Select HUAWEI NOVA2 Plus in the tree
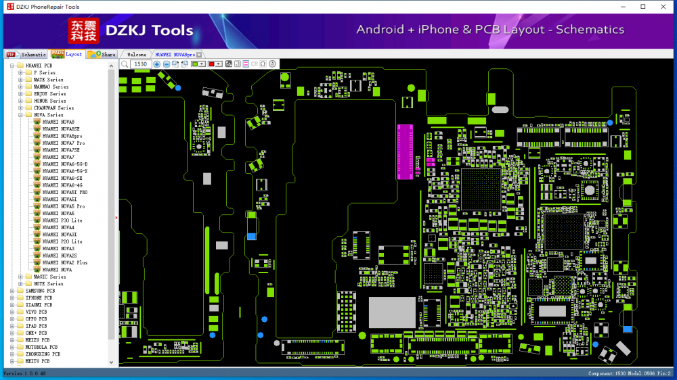This screenshot has width=677, height=380. 65,262
